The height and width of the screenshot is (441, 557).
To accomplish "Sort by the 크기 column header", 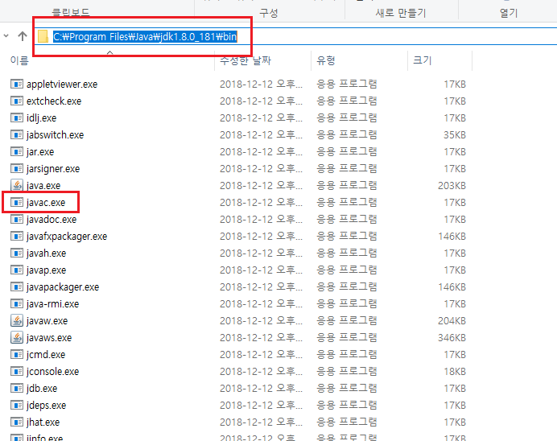I will tap(422, 60).
